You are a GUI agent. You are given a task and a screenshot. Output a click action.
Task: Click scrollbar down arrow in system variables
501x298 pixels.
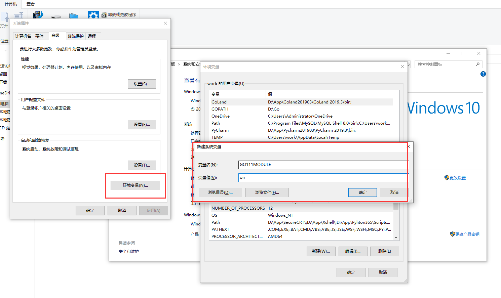pyautogui.click(x=396, y=237)
